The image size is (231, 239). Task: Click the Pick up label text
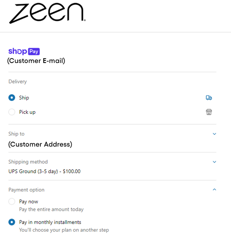27,112
